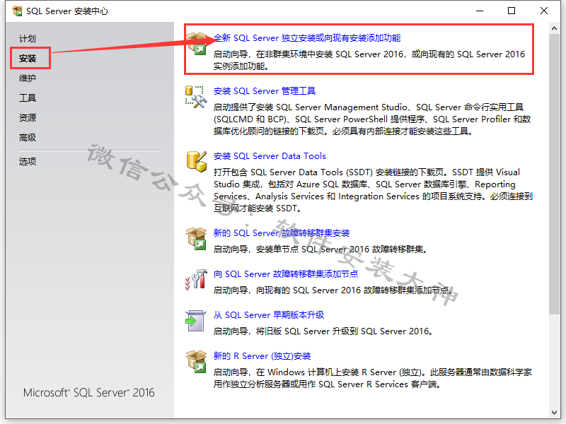
Task: Click the new standalone SQL Server installation box icon
Action: [x=197, y=44]
